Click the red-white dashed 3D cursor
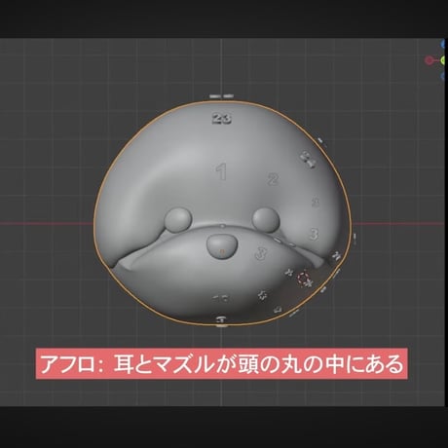The image size is (448, 448). coord(303,279)
